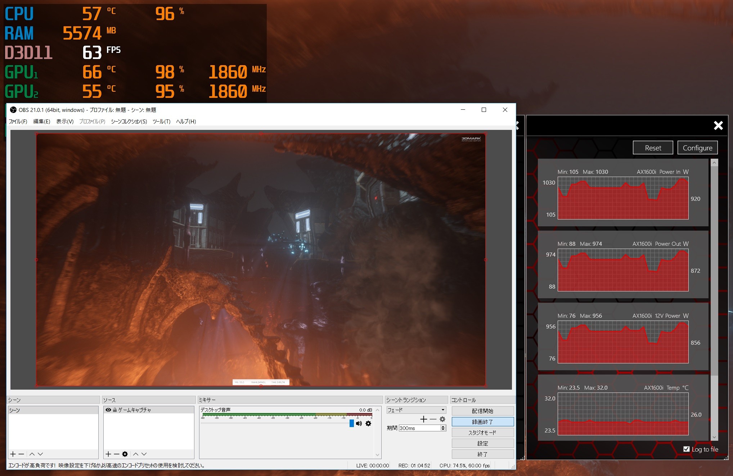Click the 期間 300ms duration input field
Screen dimensions: 733x476
[x=419, y=428]
